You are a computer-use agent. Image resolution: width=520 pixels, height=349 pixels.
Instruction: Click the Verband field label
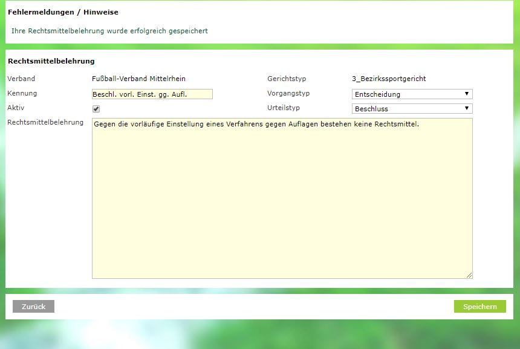[21, 79]
